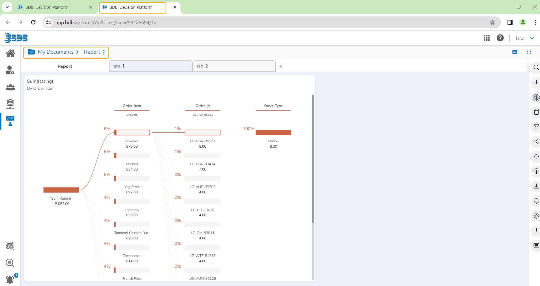Select the LG-WTF-51215 order bar
Viewport: 540px width, 286px height.
click(203, 247)
